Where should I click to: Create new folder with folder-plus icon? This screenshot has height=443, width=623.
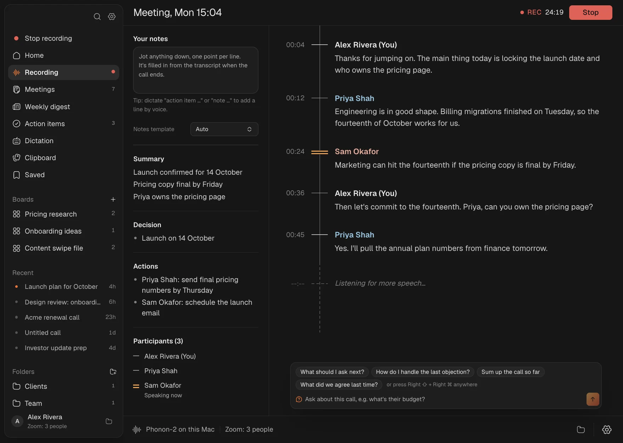point(113,372)
